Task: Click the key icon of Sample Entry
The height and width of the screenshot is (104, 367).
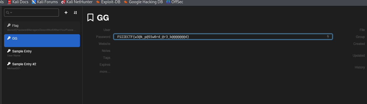Action: [9, 51]
